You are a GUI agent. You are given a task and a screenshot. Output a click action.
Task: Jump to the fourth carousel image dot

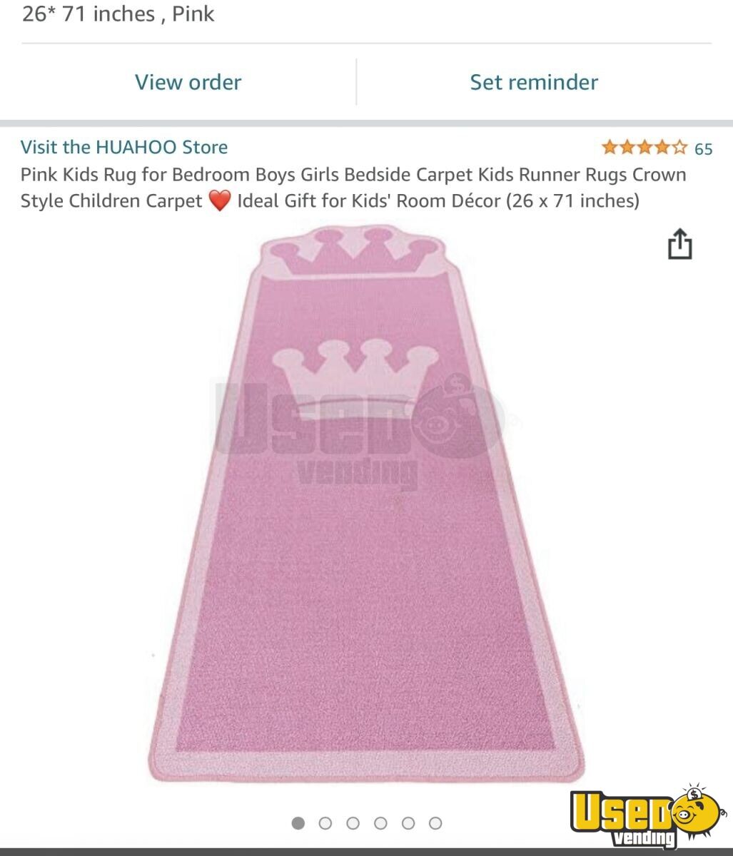point(380,823)
